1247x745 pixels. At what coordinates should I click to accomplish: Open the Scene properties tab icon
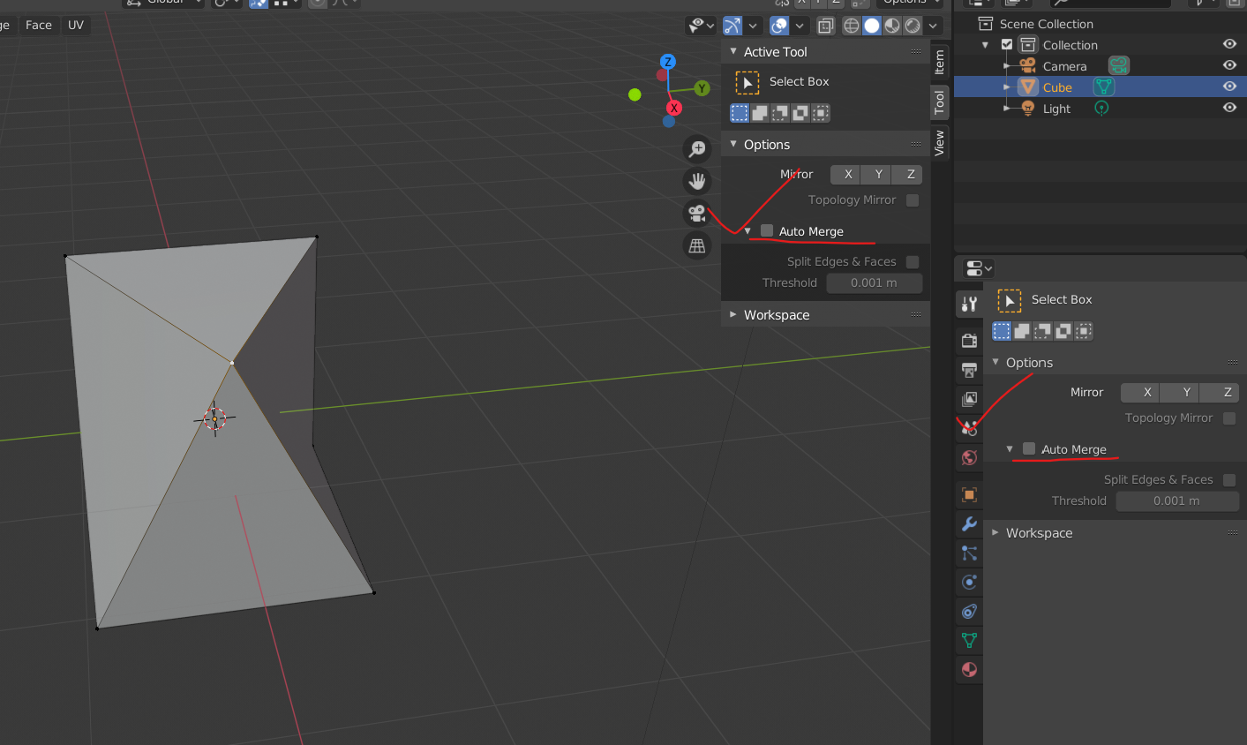click(x=969, y=428)
